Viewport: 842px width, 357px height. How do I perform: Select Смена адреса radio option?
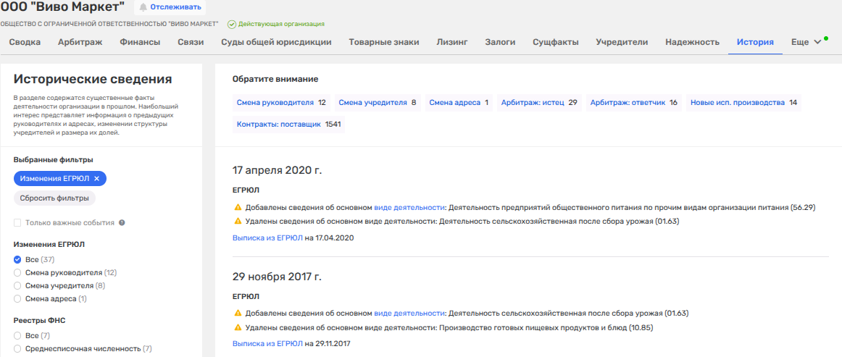click(18, 299)
